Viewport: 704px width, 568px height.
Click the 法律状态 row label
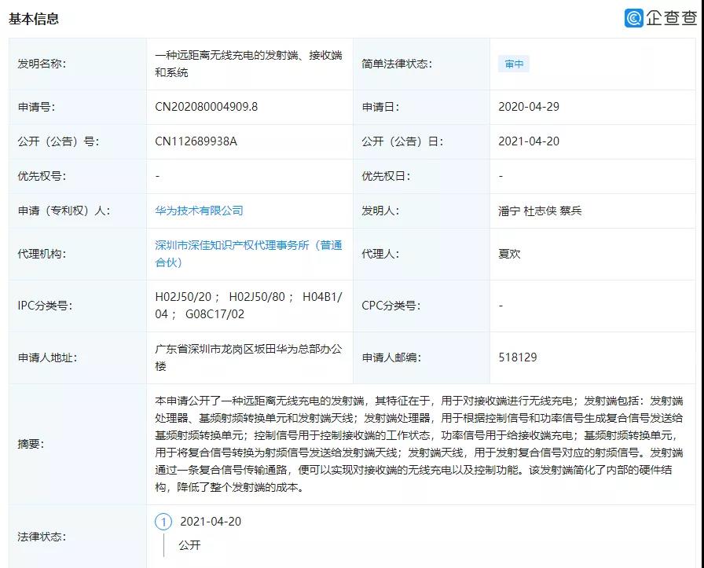42,537
